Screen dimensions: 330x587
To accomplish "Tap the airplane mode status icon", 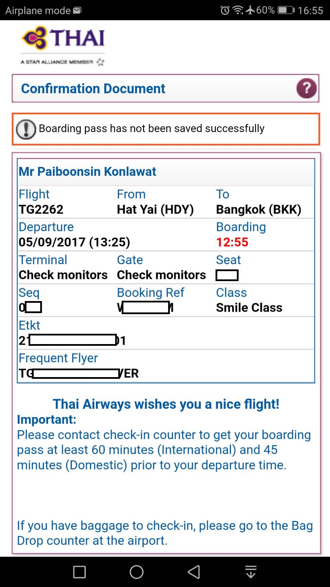I will point(250,10).
